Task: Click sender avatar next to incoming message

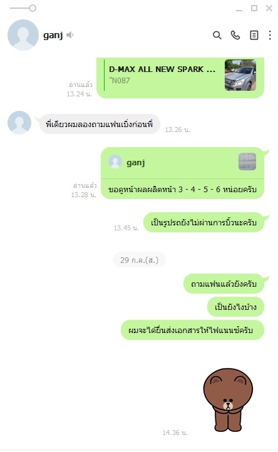Action: (x=19, y=123)
